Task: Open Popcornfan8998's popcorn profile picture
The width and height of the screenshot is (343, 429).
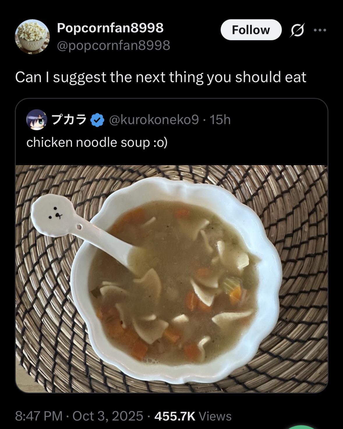Action: 32,37
